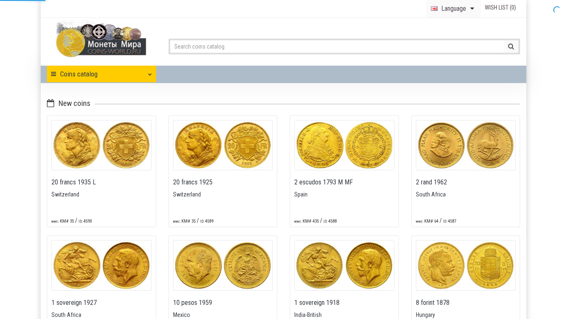Click the Монеты Мира site logo

click(101, 39)
